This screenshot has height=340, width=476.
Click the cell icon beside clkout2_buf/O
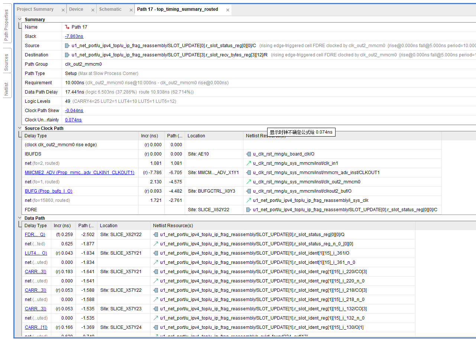pos(249,191)
